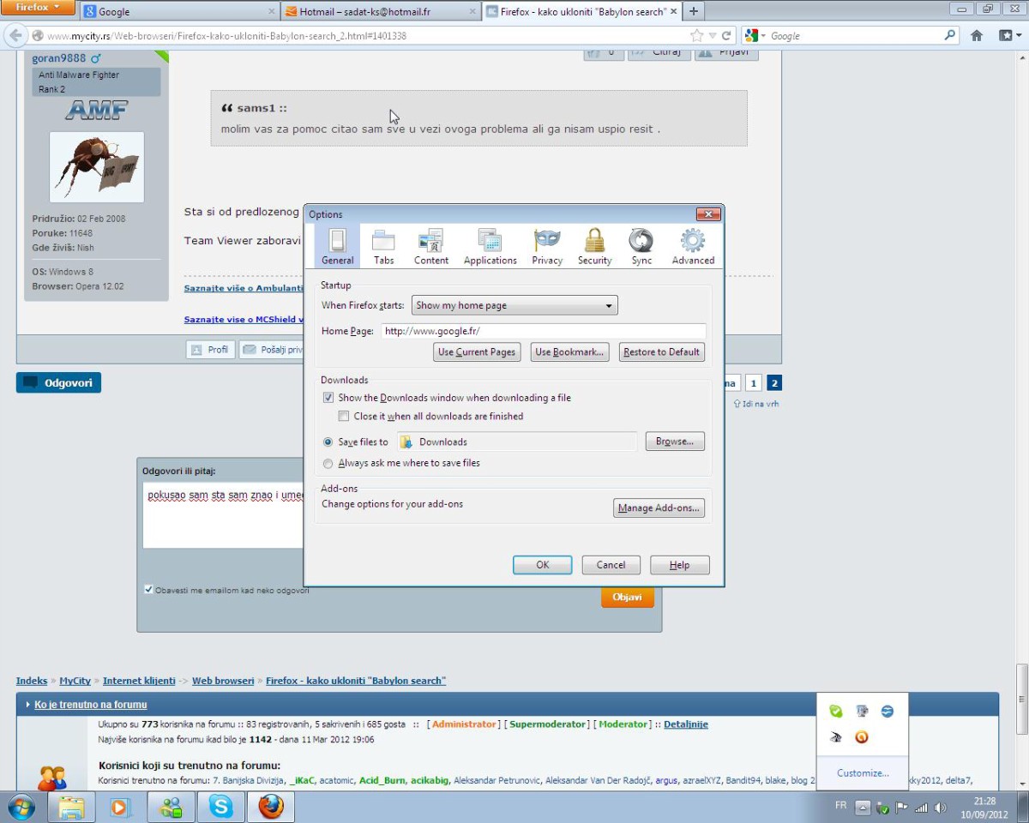Switch to the Hotmail tab
Image resolution: width=1029 pixels, height=823 pixels.
[x=380, y=12]
